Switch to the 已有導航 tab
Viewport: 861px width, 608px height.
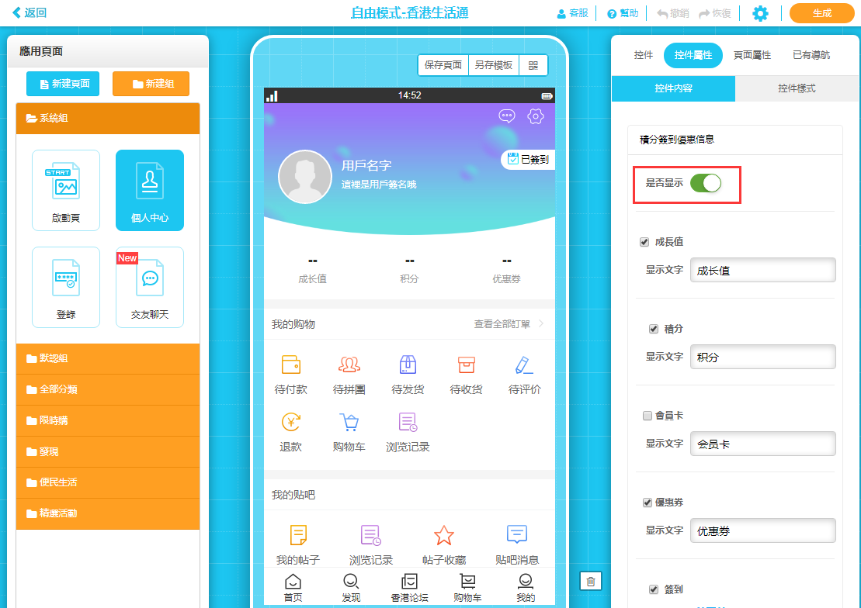pos(811,55)
